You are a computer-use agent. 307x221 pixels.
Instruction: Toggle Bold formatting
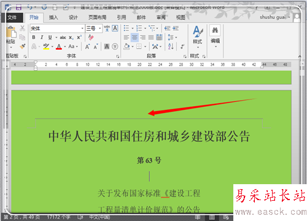[34, 37]
